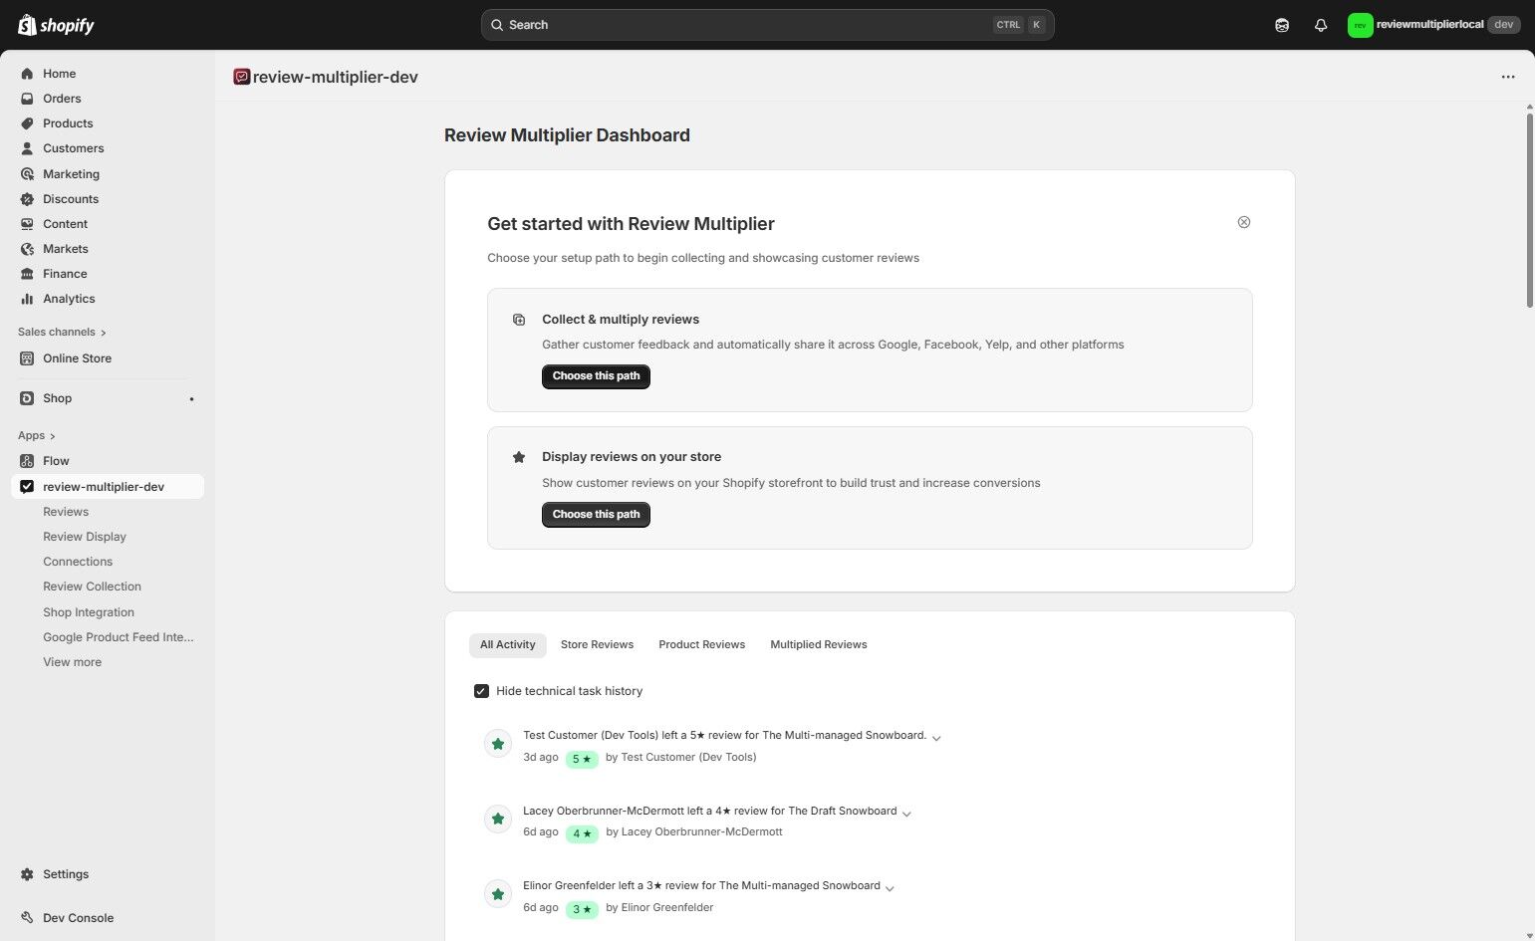Viewport: 1535px width, 941px height.
Task: Open Review Collection from the sidebar
Action: click(x=92, y=586)
